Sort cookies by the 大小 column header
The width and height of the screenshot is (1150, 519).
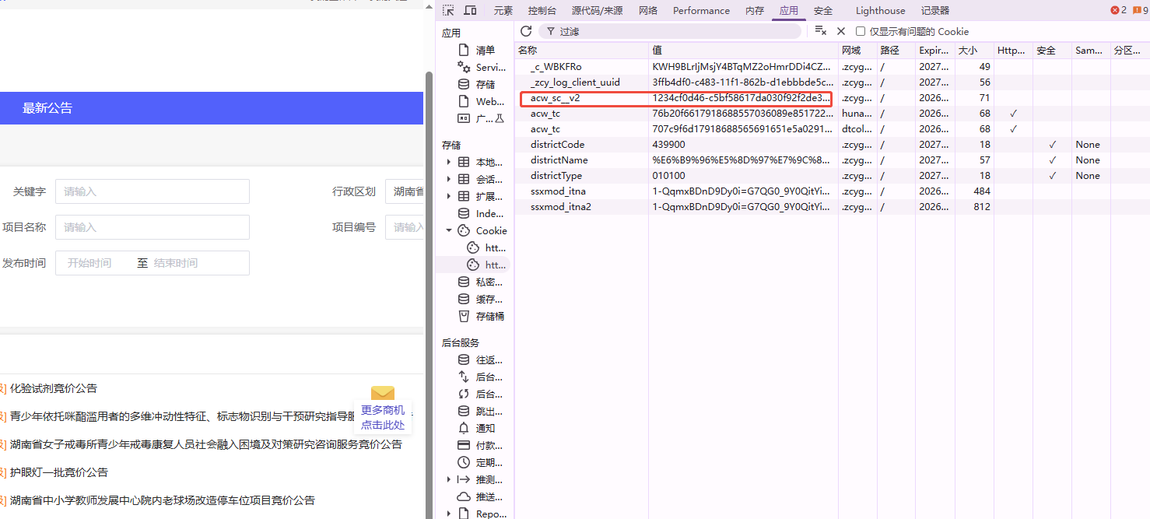click(974, 51)
